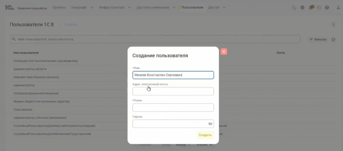Click the user search box

pos(155,39)
